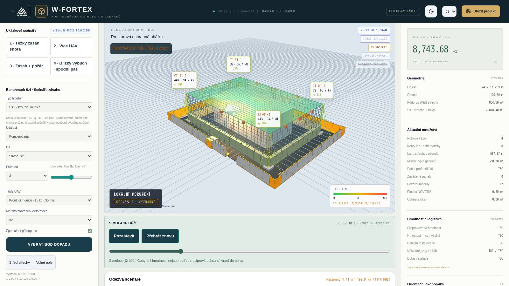Open the Typ hrozby dropdown
Viewport: 509px width, 286px height.
coord(49,107)
